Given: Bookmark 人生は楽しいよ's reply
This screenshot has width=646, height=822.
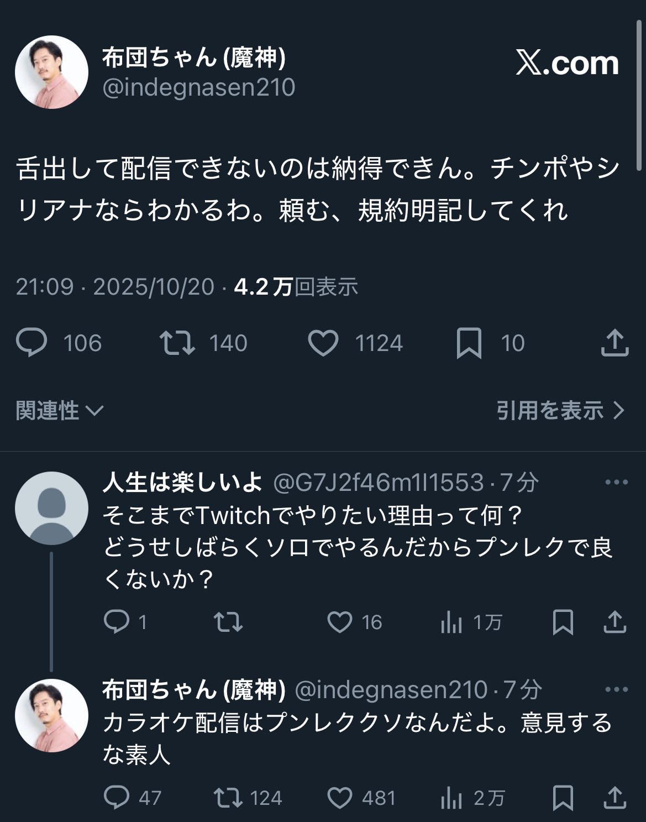Looking at the screenshot, I should pyautogui.click(x=563, y=622).
